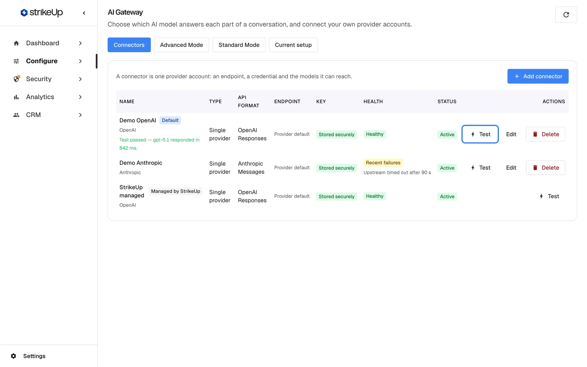The width and height of the screenshot is (587, 367).
Task: Click the Demo OpenAI connector name
Action: click(138, 120)
